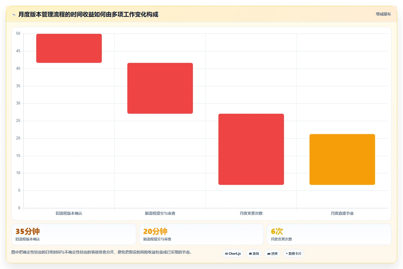Select the 表格 tag chip
This screenshot has width=403, height=269.
254,254
